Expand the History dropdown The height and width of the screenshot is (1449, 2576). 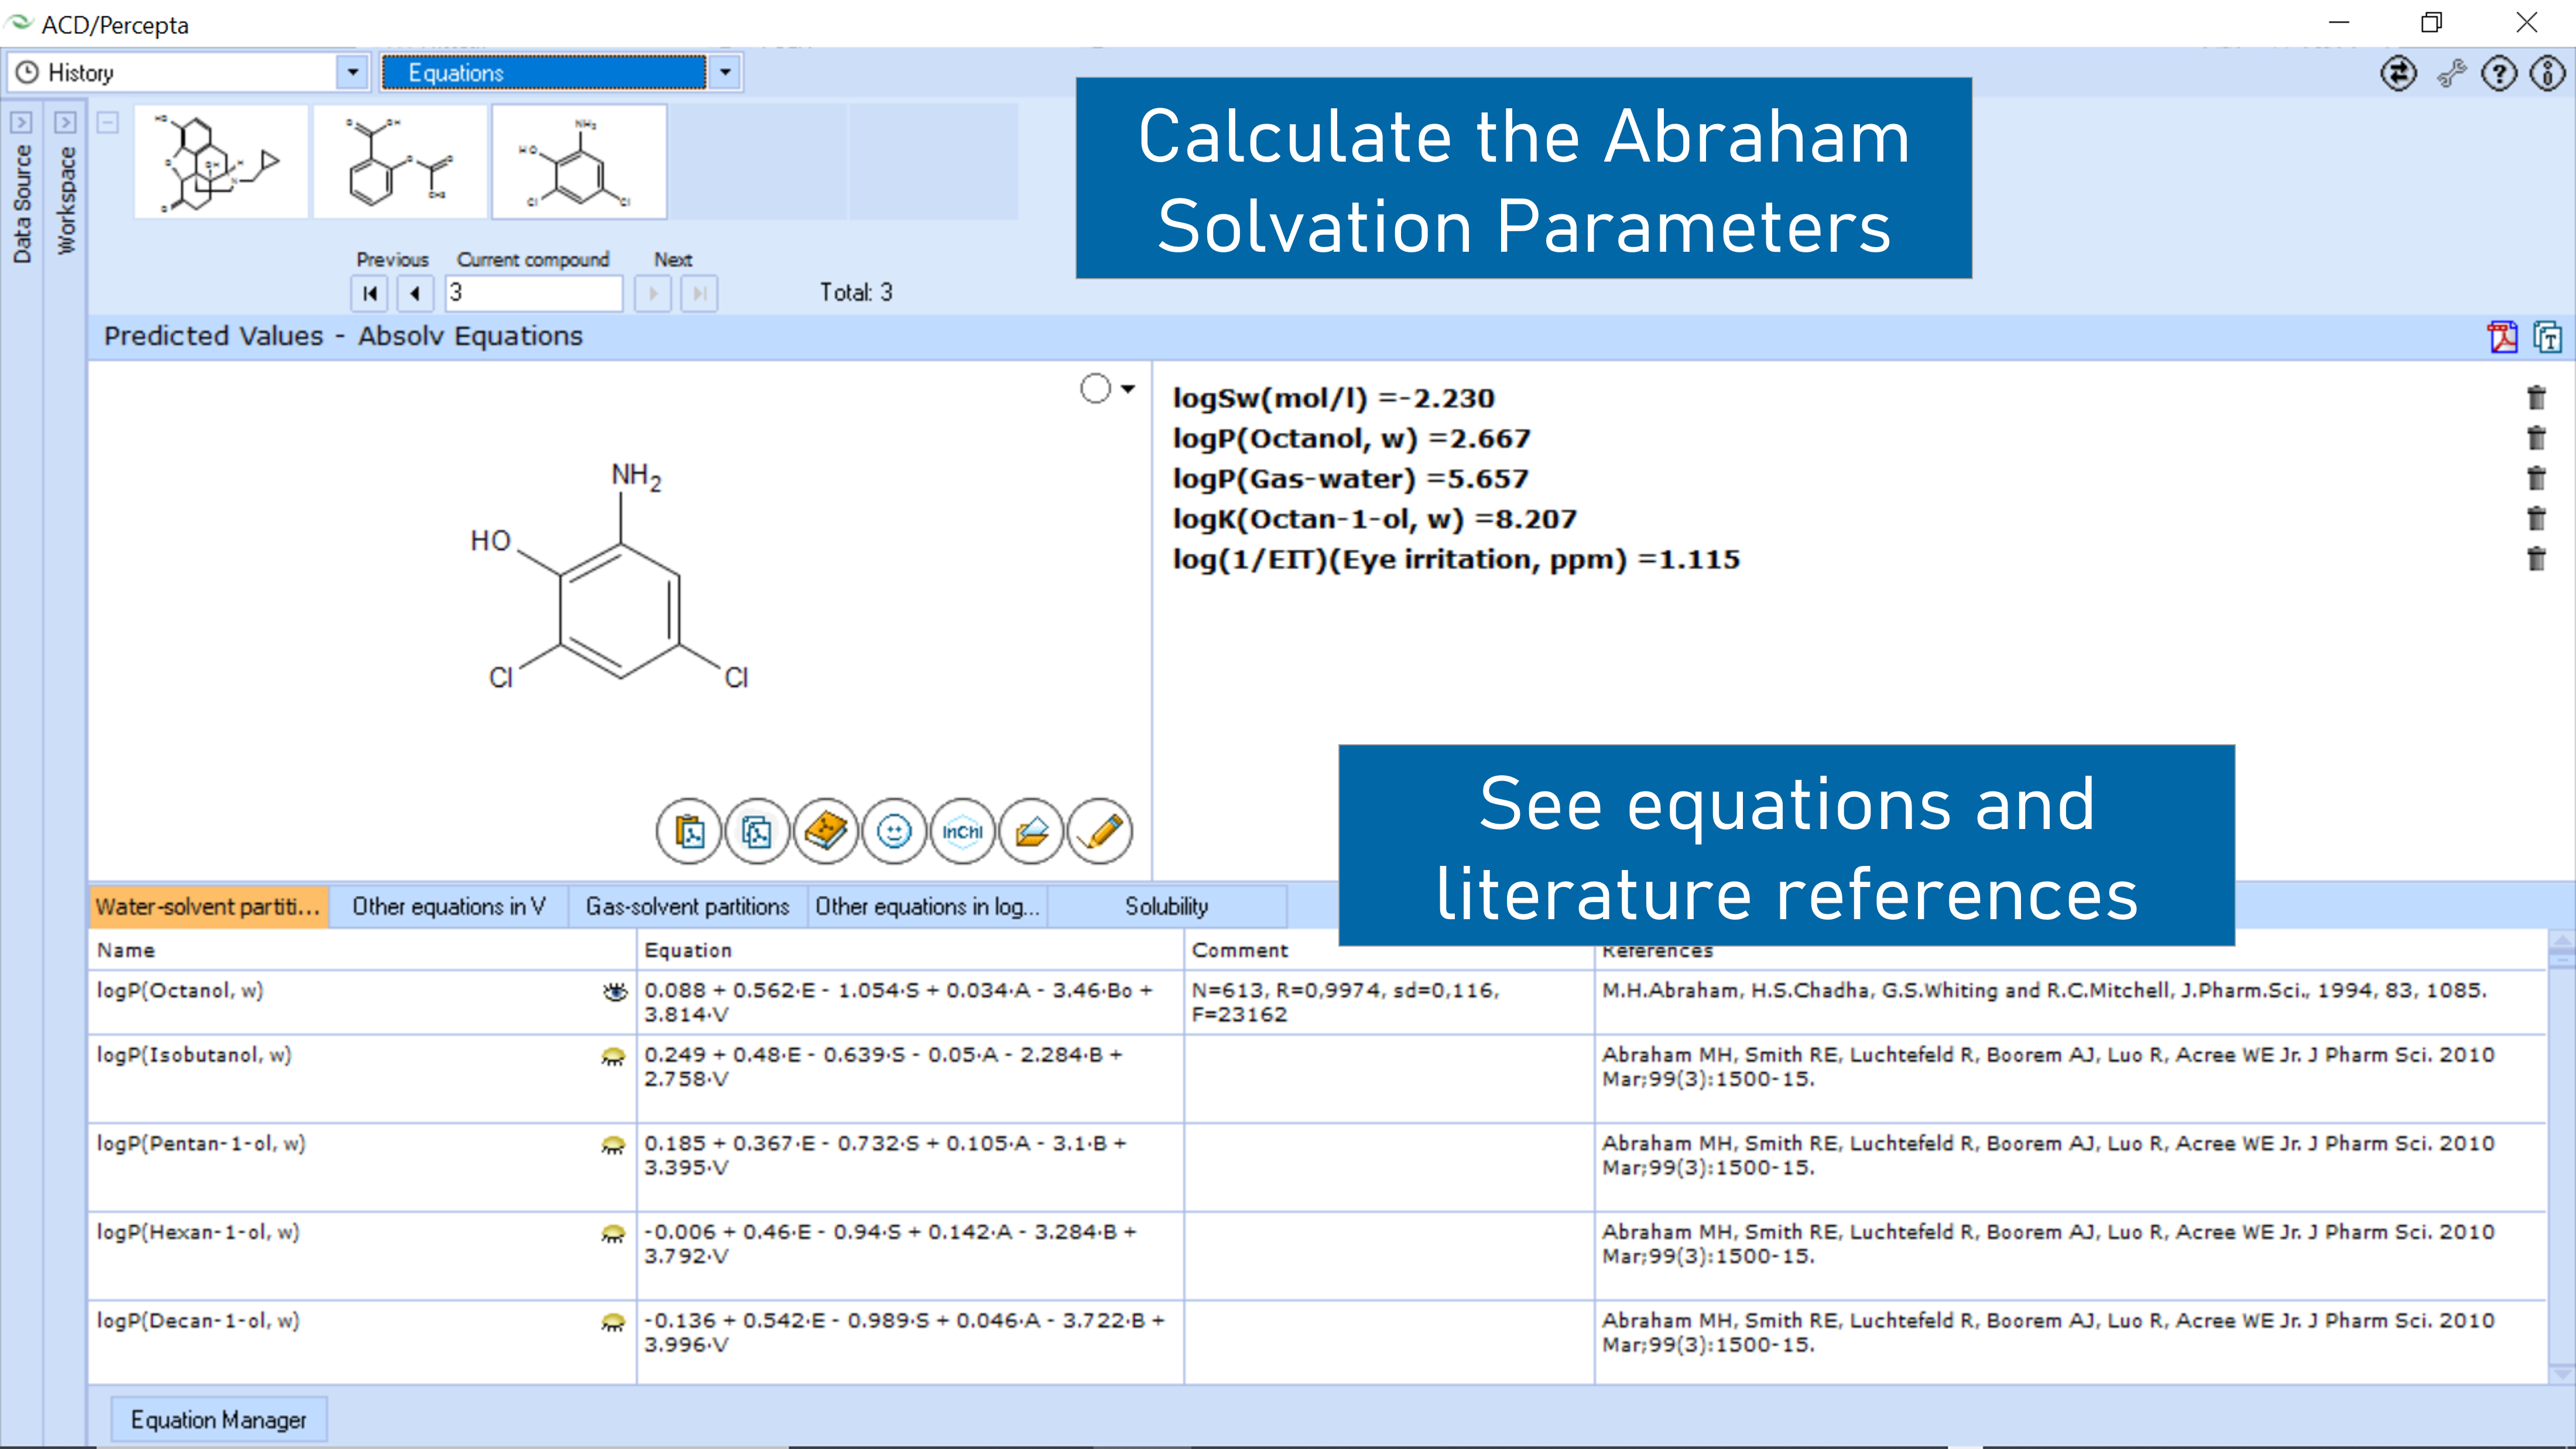352,72
